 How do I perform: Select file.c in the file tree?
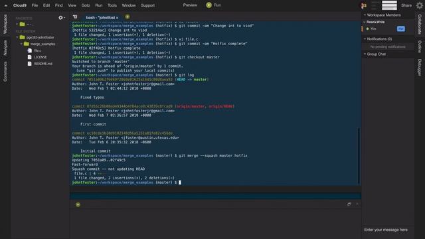tap(38, 50)
